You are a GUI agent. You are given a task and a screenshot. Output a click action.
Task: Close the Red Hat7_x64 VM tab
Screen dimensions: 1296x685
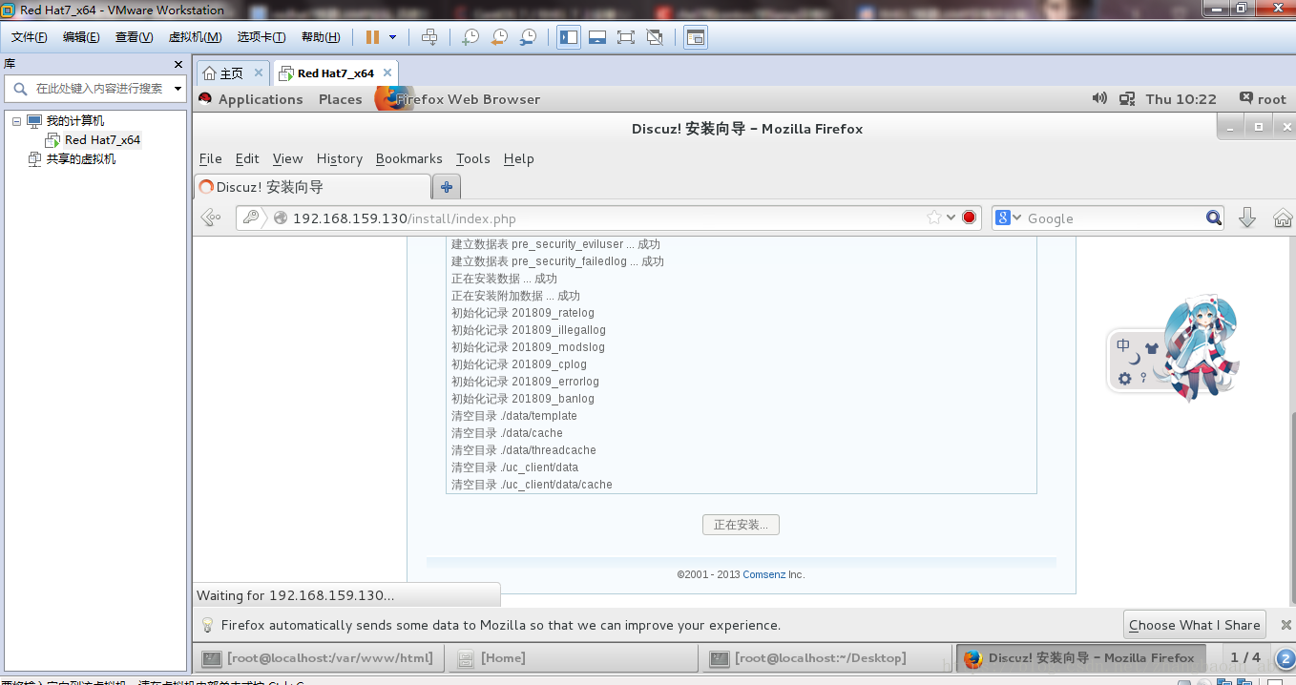point(387,73)
